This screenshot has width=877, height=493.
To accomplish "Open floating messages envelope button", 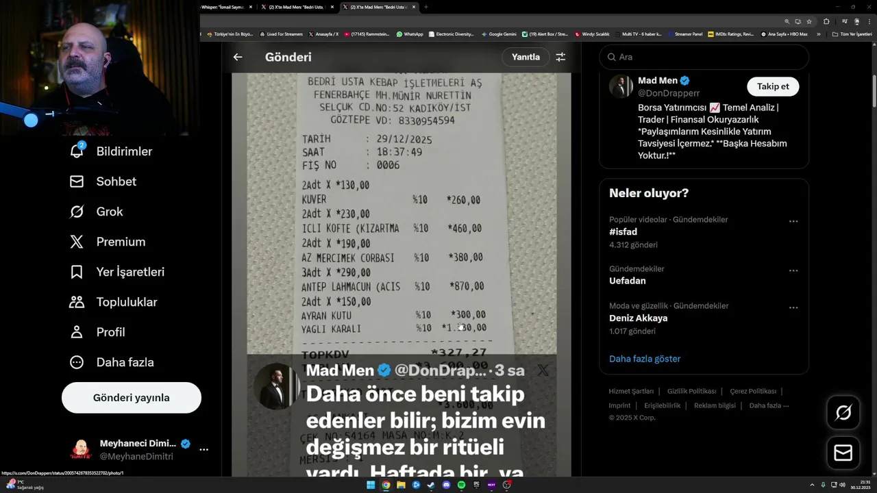I will [843, 453].
